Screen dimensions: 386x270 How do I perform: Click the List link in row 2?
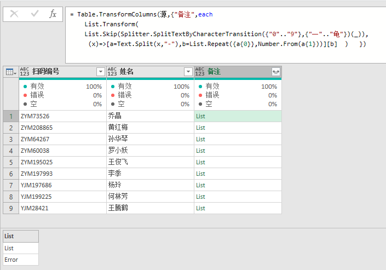tap(200, 128)
